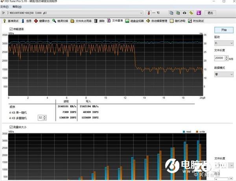
Task: Open the 基准测试 benchmark tab
Action: (11, 21)
